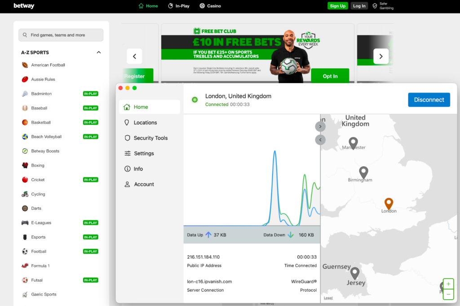Click the Baseball icon in sports list

(25, 108)
